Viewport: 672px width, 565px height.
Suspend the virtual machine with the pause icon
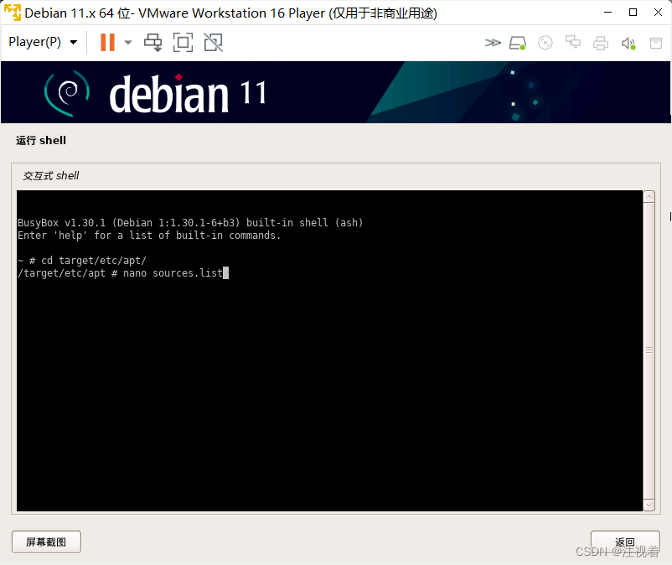[x=107, y=42]
